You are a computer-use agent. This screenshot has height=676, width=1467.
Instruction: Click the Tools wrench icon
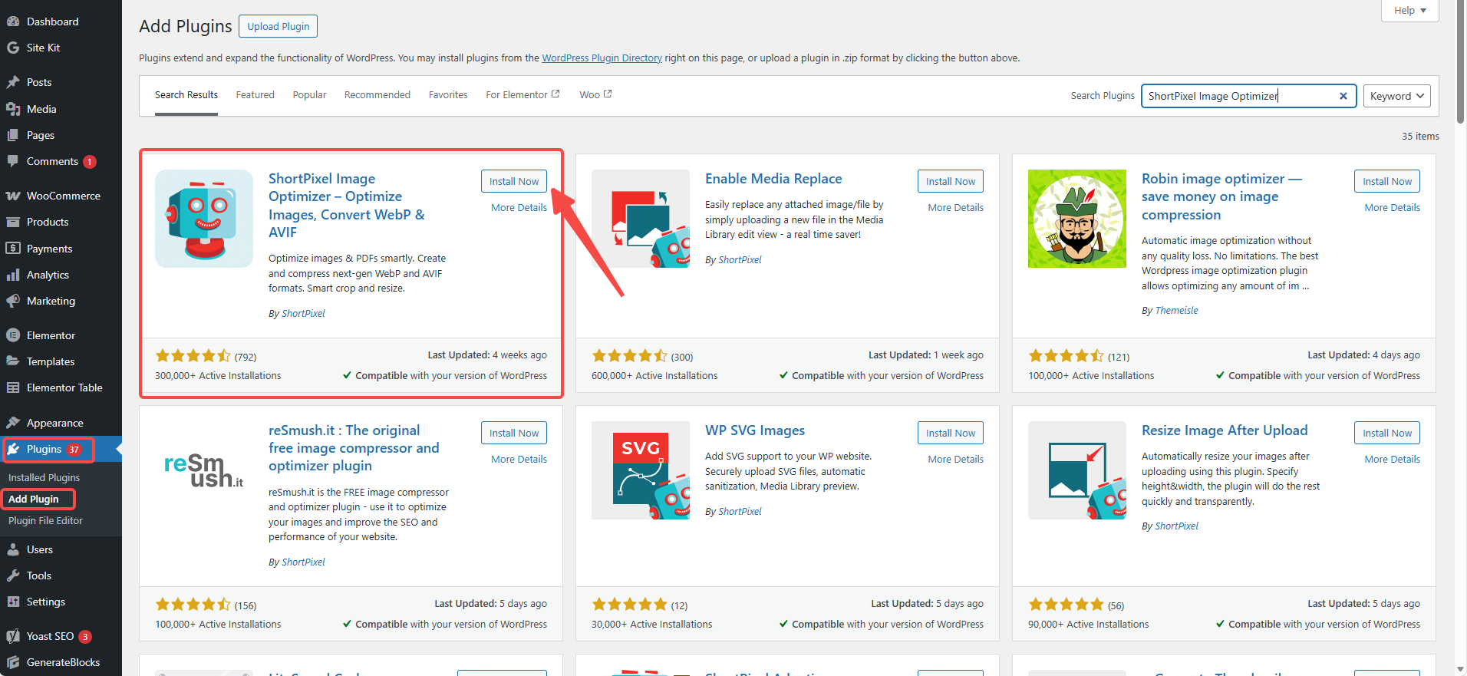[x=13, y=575]
